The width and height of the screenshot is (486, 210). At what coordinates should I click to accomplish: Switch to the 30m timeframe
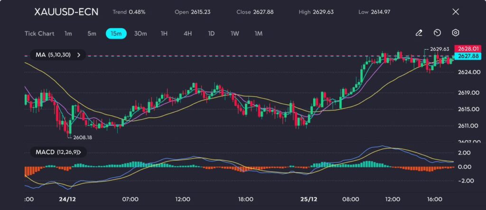(x=140, y=34)
